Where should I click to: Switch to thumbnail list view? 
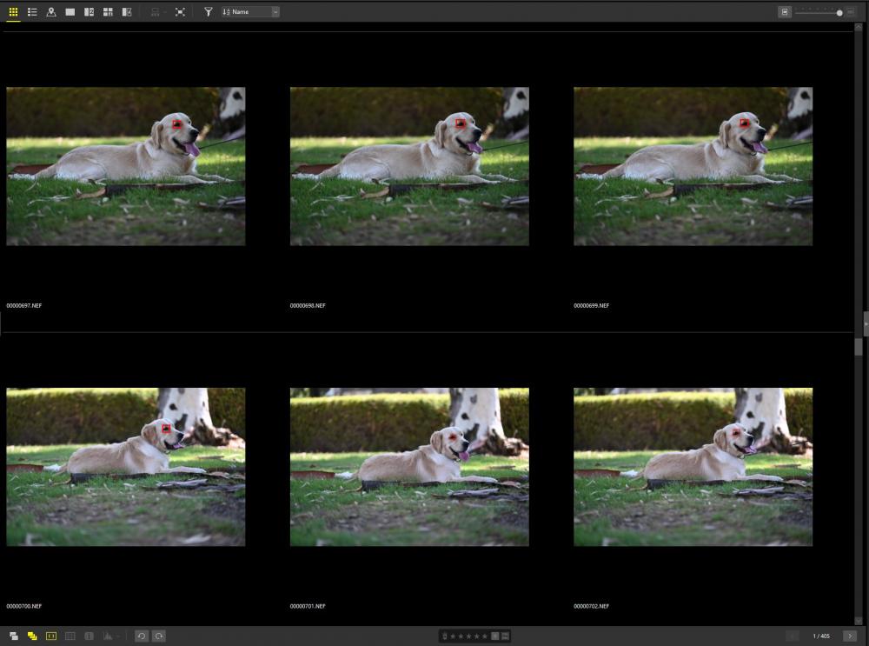[32, 11]
